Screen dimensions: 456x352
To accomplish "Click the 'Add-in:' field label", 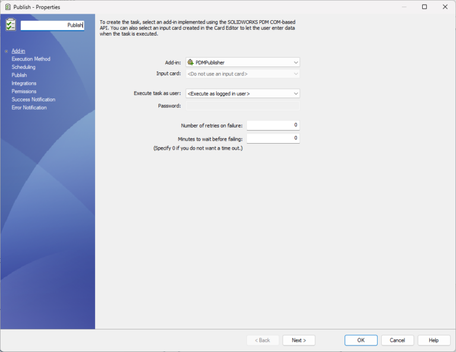I will click(x=173, y=62).
